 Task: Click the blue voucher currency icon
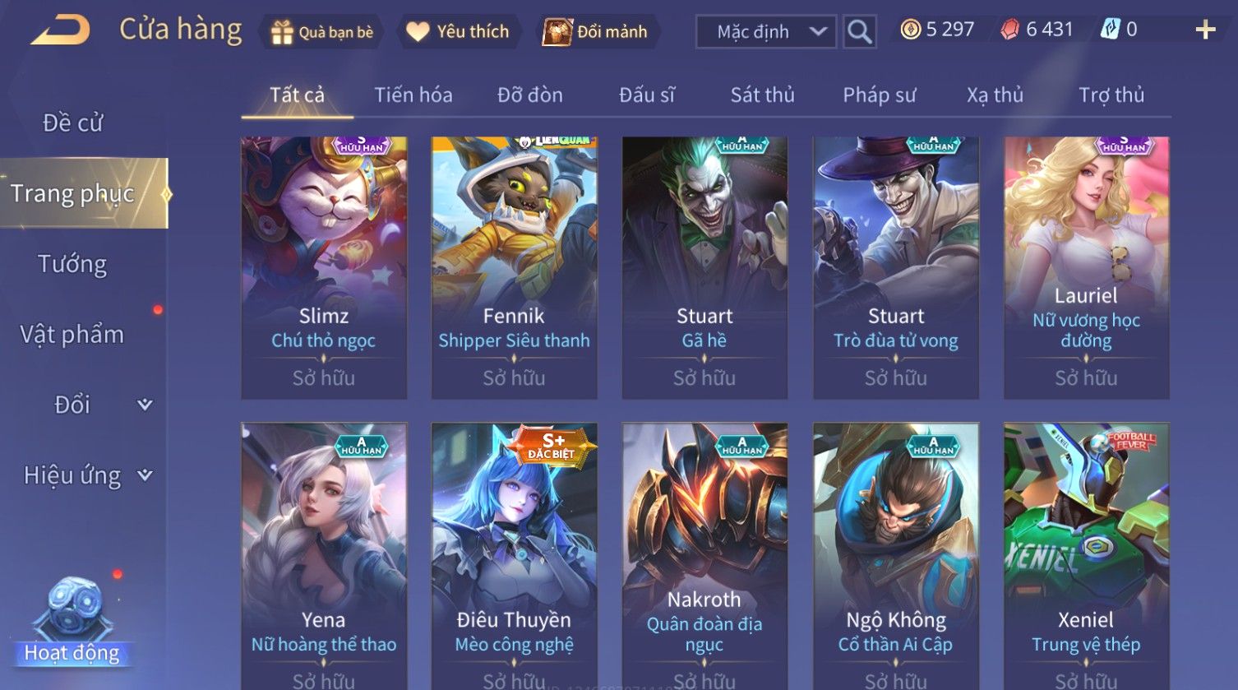[1110, 30]
